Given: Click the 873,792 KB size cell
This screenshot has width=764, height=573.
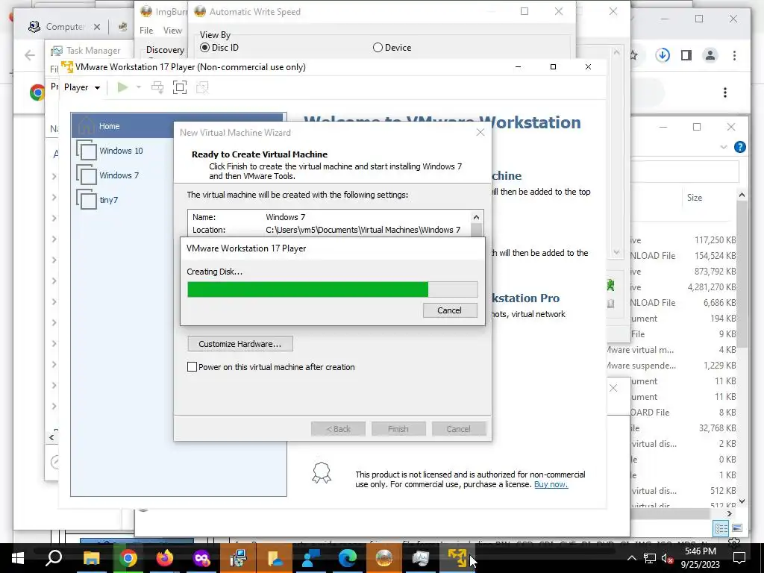Looking at the screenshot, I should pos(716,272).
